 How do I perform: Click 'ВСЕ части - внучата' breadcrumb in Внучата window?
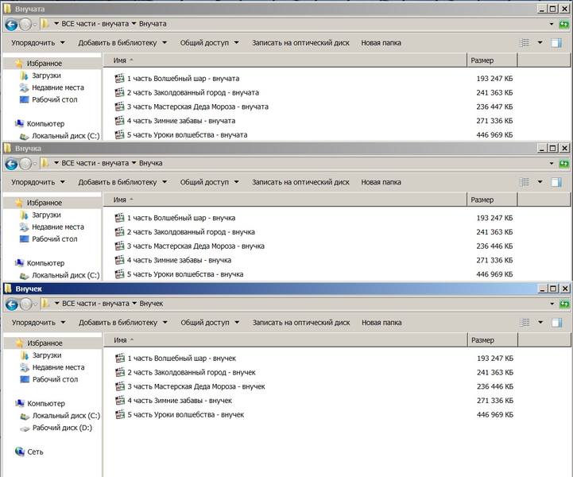pos(95,24)
